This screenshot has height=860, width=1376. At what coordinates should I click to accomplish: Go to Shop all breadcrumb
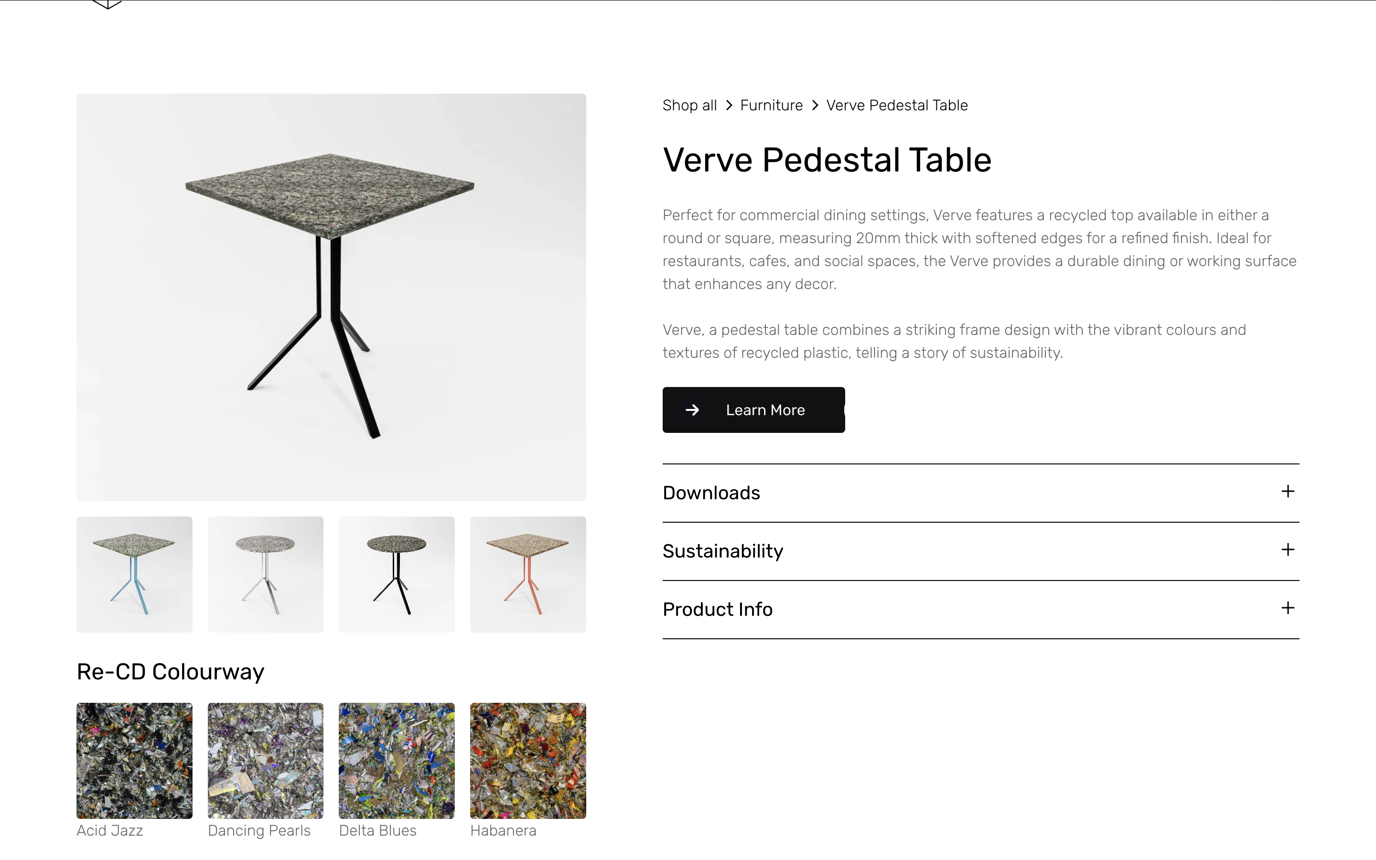tap(689, 105)
